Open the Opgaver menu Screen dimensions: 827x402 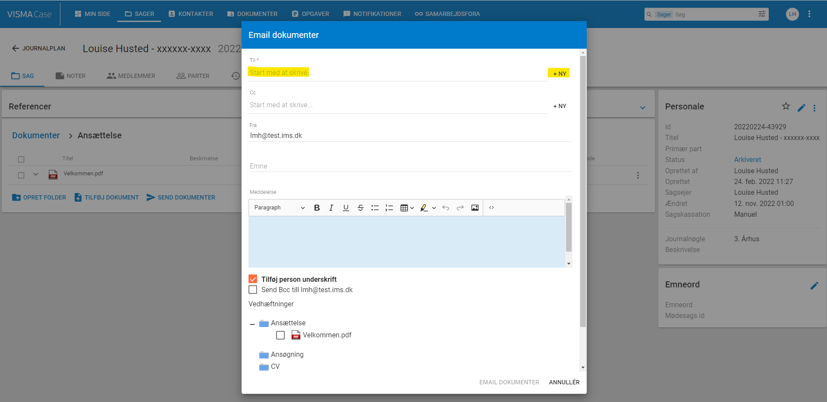(310, 14)
